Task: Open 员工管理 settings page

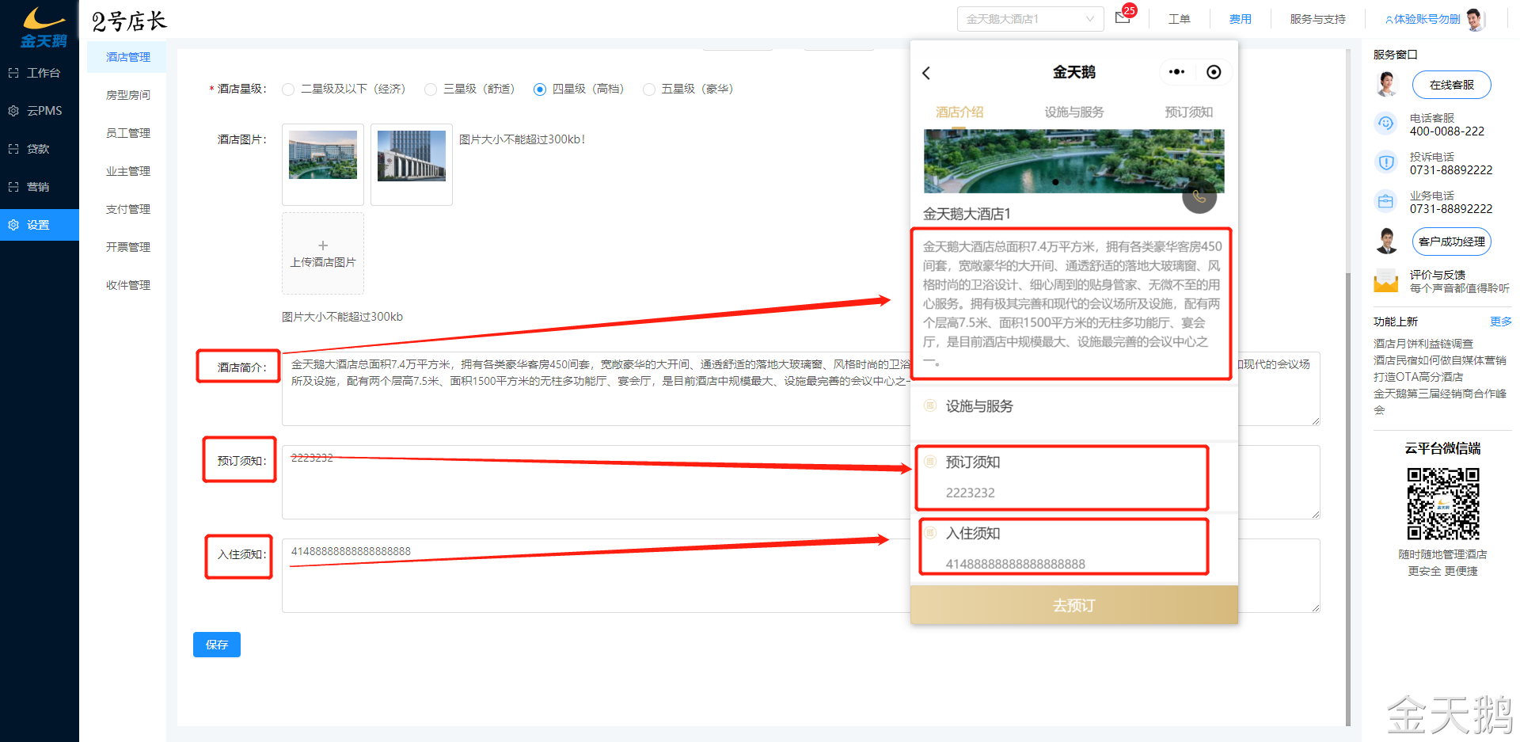Action: point(127,133)
